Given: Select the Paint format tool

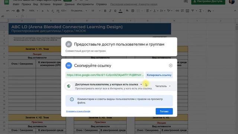Looking at the screenshot, I should [x=23, y=11].
